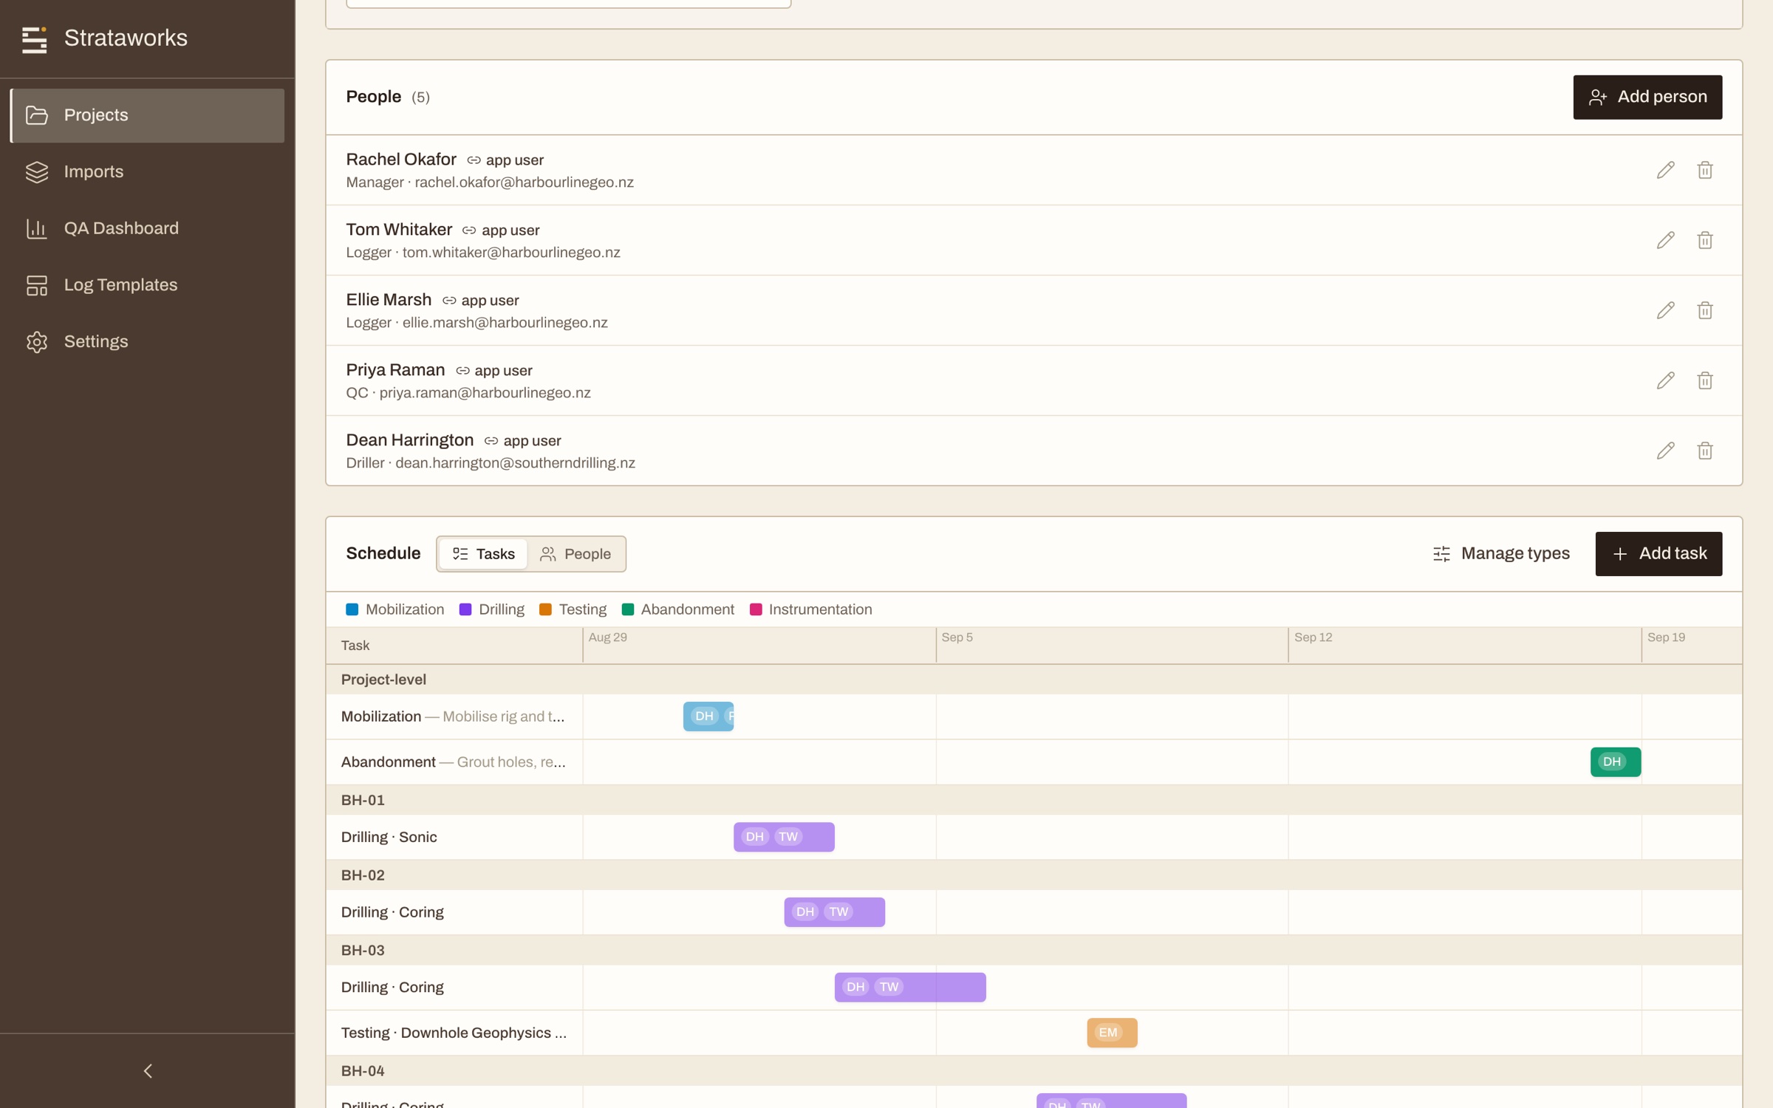
Task: Click the Testing orange legend swatch
Action: (x=546, y=609)
